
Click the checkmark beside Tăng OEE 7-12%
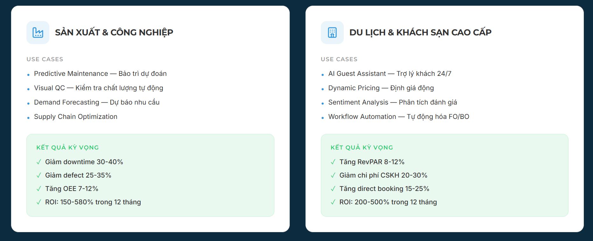click(39, 189)
